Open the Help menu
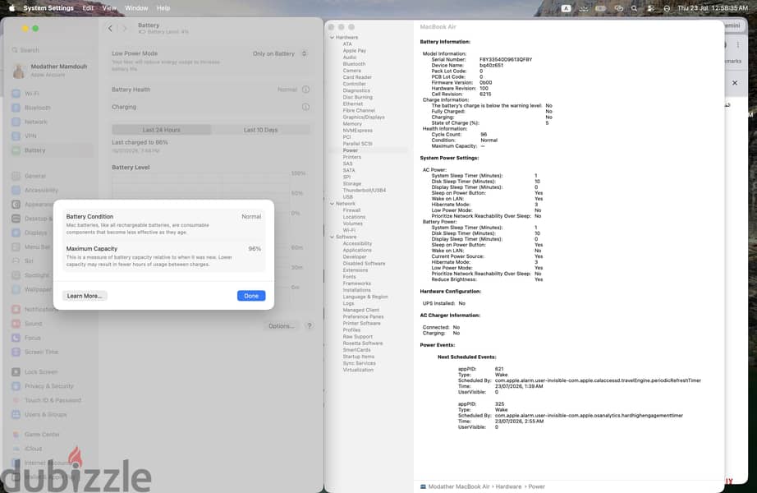Viewport: 757px width, 493px height. click(163, 7)
